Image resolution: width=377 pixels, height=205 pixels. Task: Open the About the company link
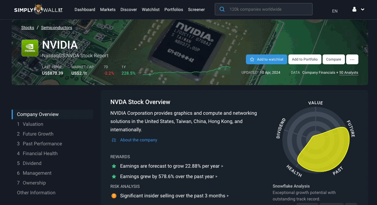[x=138, y=140]
